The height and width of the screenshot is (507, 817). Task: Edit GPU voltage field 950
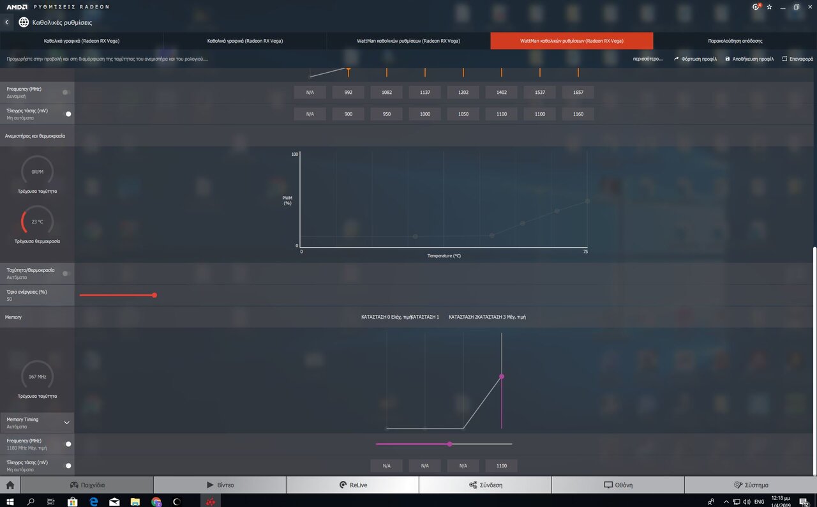click(x=386, y=114)
